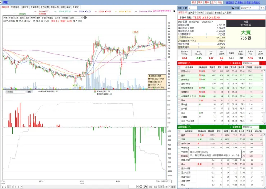This screenshot has height=189, width=266.
Task: Open the chart settings gear icon
Action: [85, 18]
